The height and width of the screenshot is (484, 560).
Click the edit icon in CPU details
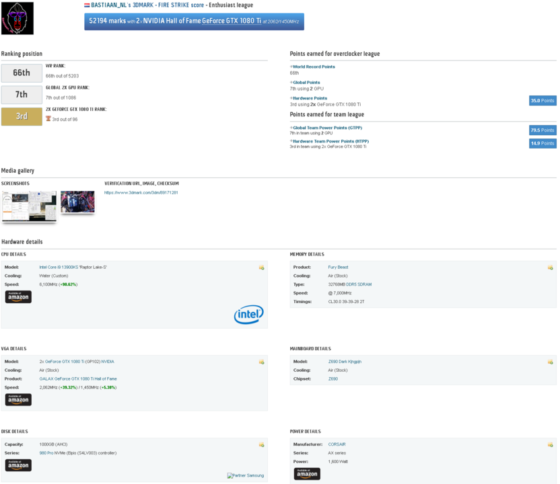[x=261, y=268]
